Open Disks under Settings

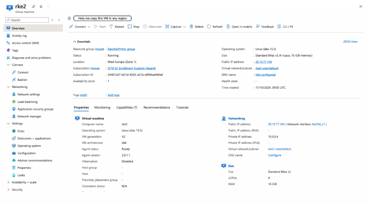(x=21, y=131)
